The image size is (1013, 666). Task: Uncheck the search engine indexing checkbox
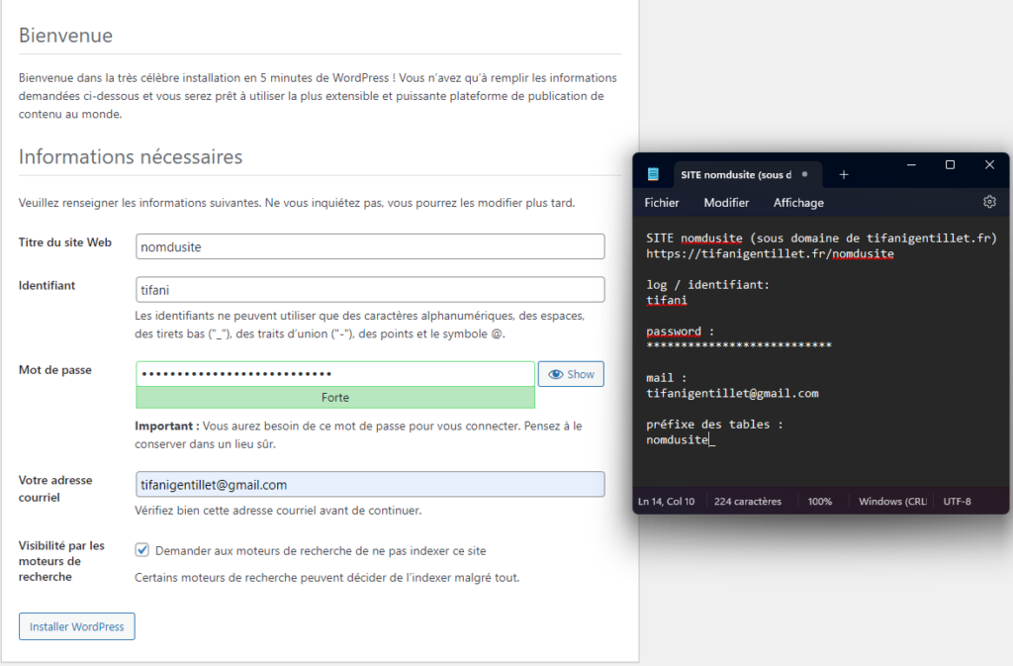(x=142, y=550)
